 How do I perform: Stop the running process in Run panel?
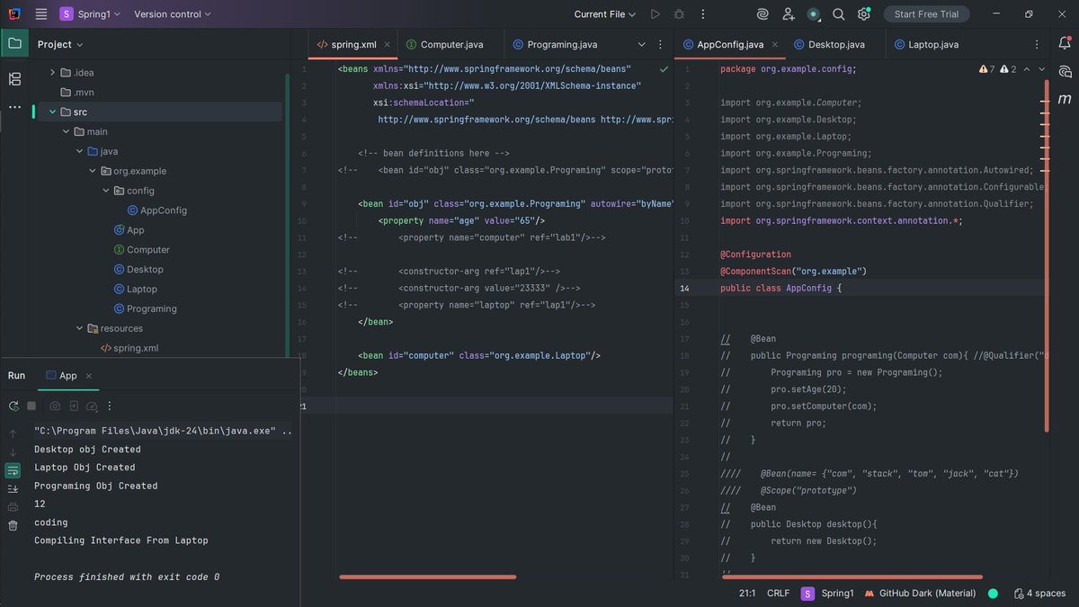click(31, 406)
